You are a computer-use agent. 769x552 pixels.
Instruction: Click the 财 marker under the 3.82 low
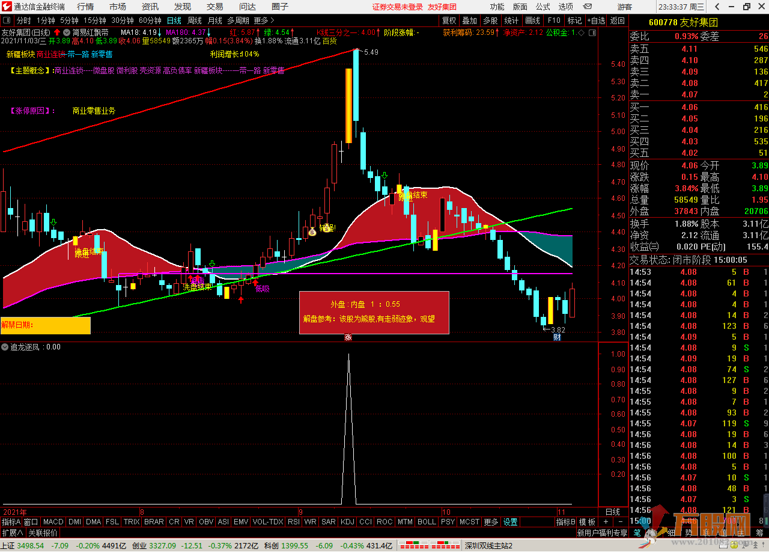[x=557, y=337]
